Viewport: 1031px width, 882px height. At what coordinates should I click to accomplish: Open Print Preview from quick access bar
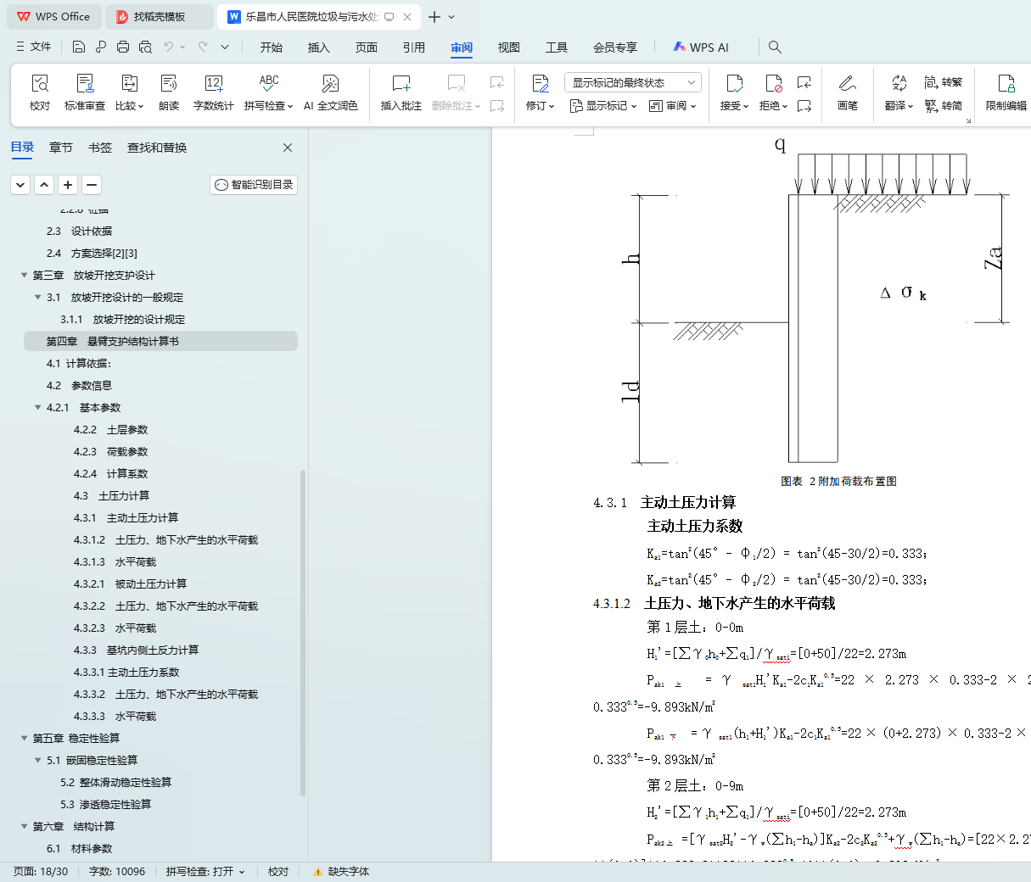(145, 47)
